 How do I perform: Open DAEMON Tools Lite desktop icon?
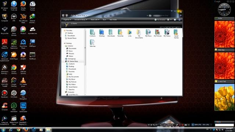pos(14,6)
